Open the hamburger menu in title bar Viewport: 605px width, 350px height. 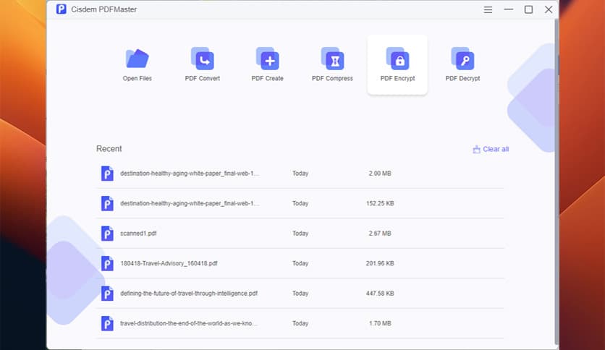pos(488,9)
